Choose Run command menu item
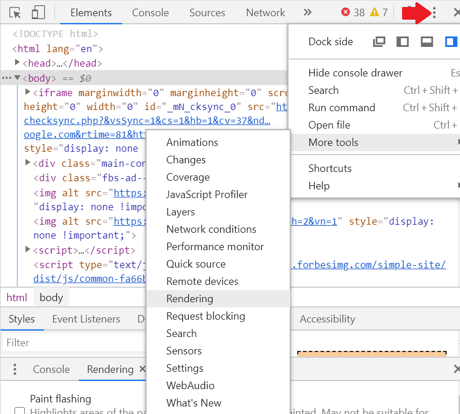 tap(375, 108)
